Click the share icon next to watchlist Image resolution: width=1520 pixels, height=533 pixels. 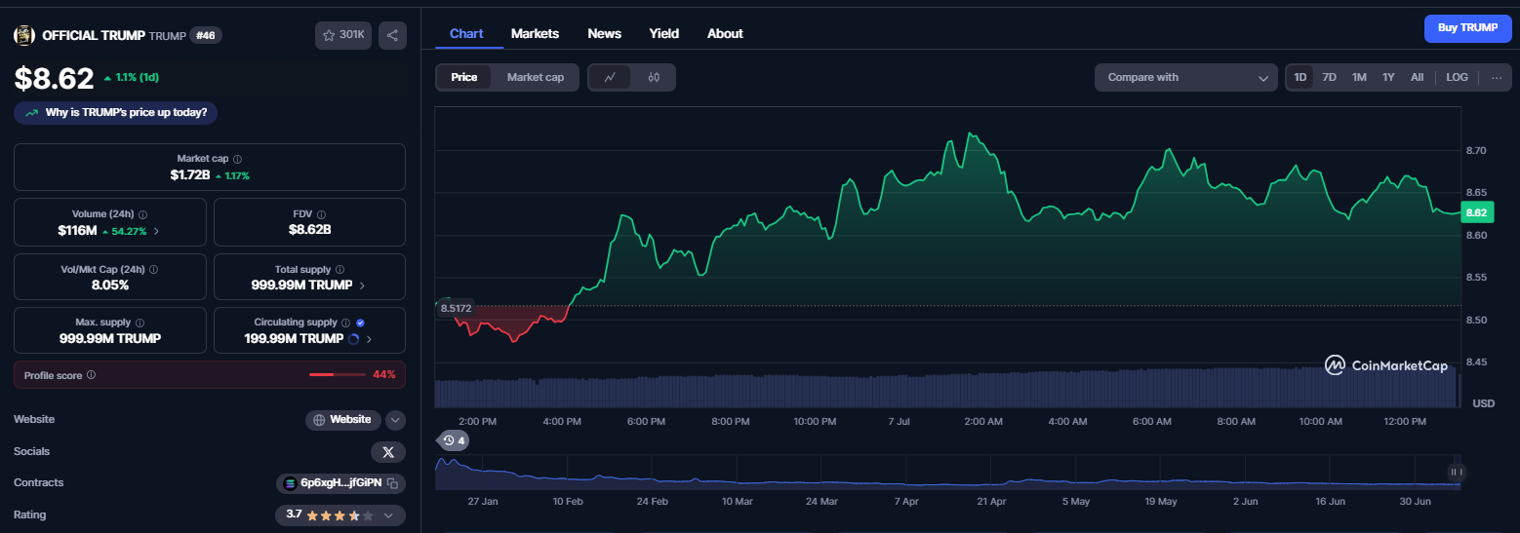coord(392,35)
